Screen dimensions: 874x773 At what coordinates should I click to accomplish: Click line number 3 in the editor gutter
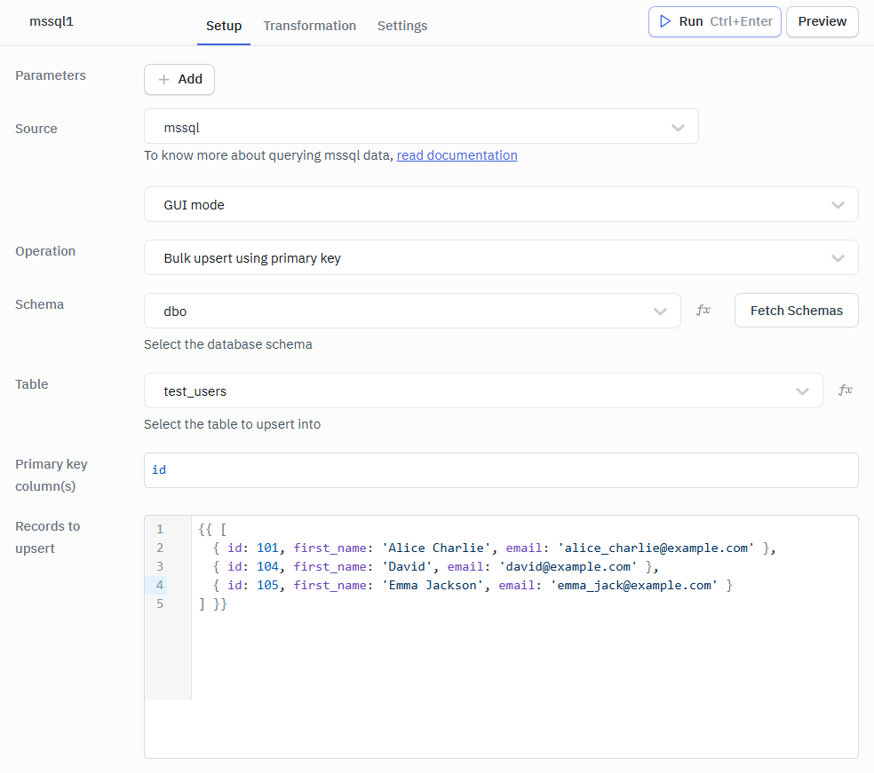[159, 566]
